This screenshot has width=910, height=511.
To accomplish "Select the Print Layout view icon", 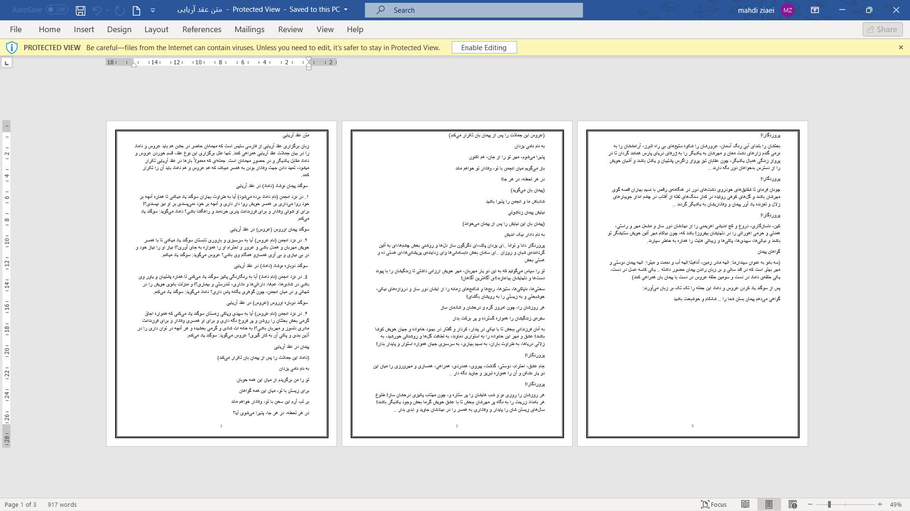I will click(769, 504).
